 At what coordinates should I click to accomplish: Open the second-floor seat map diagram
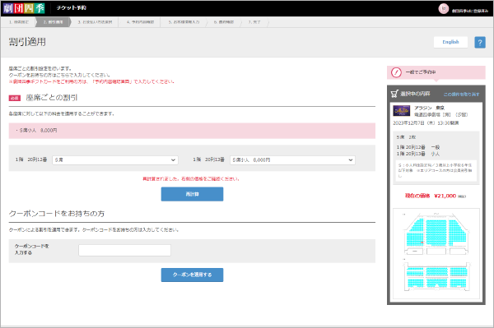(436, 275)
